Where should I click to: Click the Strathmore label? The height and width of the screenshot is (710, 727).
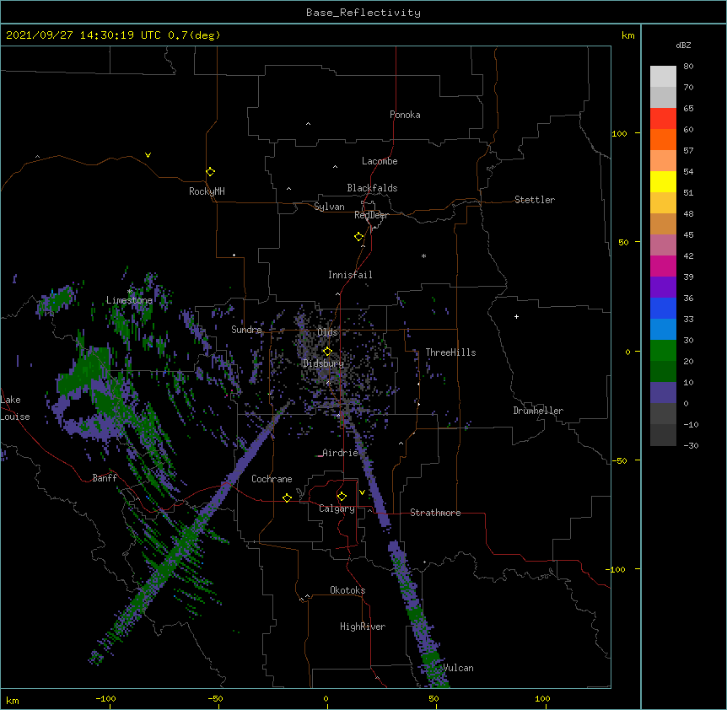coord(435,513)
